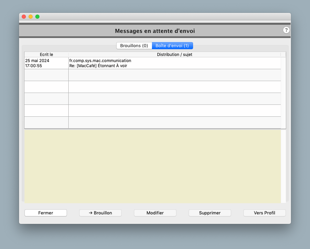
Task: Minimize the window with the yellow button
Action: [x=31, y=17]
